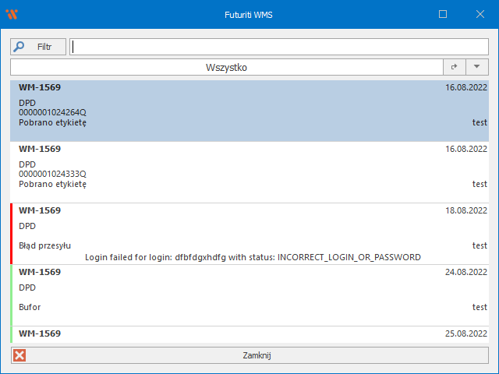
Task: Focus the filter text input field
Action: click(x=279, y=47)
